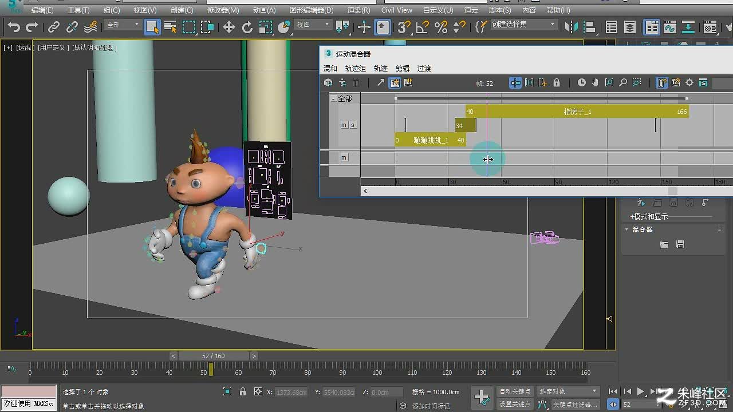The image size is (733, 412).
Task: Select the 指房子_1 clip
Action: coord(577,112)
